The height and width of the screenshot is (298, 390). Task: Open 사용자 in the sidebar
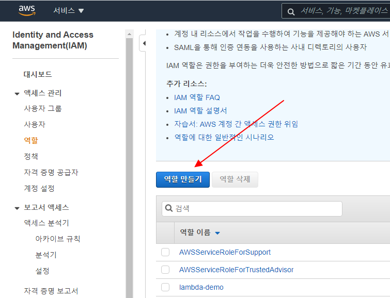coord(35,124)
